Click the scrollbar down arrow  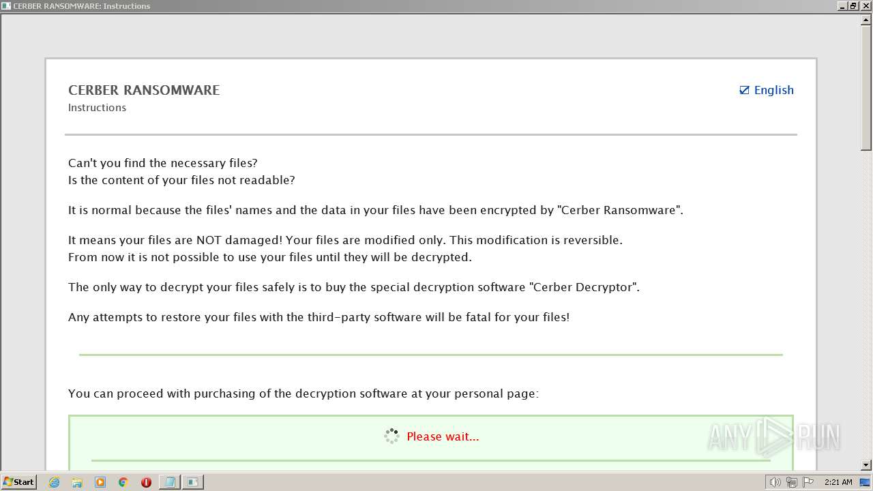coord(866,465)
